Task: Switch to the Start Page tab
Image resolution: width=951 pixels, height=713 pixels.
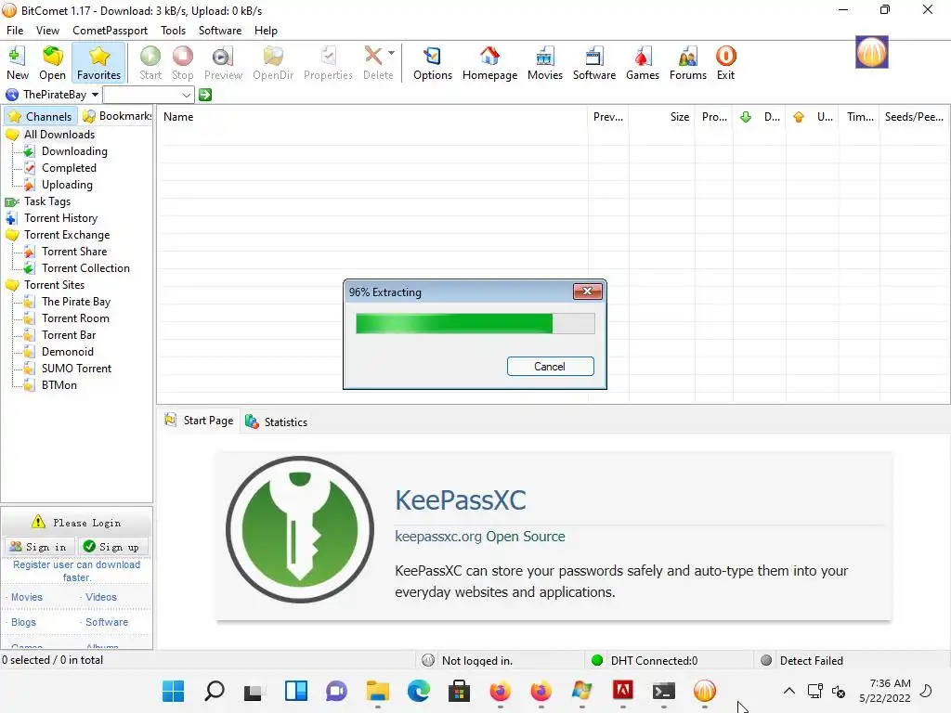Action: click(x=199, y=421)
